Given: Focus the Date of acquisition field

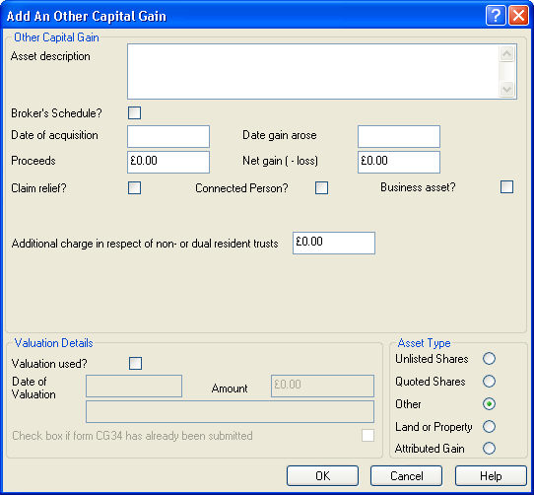Looking at the screenshot, I should [168, 136].
